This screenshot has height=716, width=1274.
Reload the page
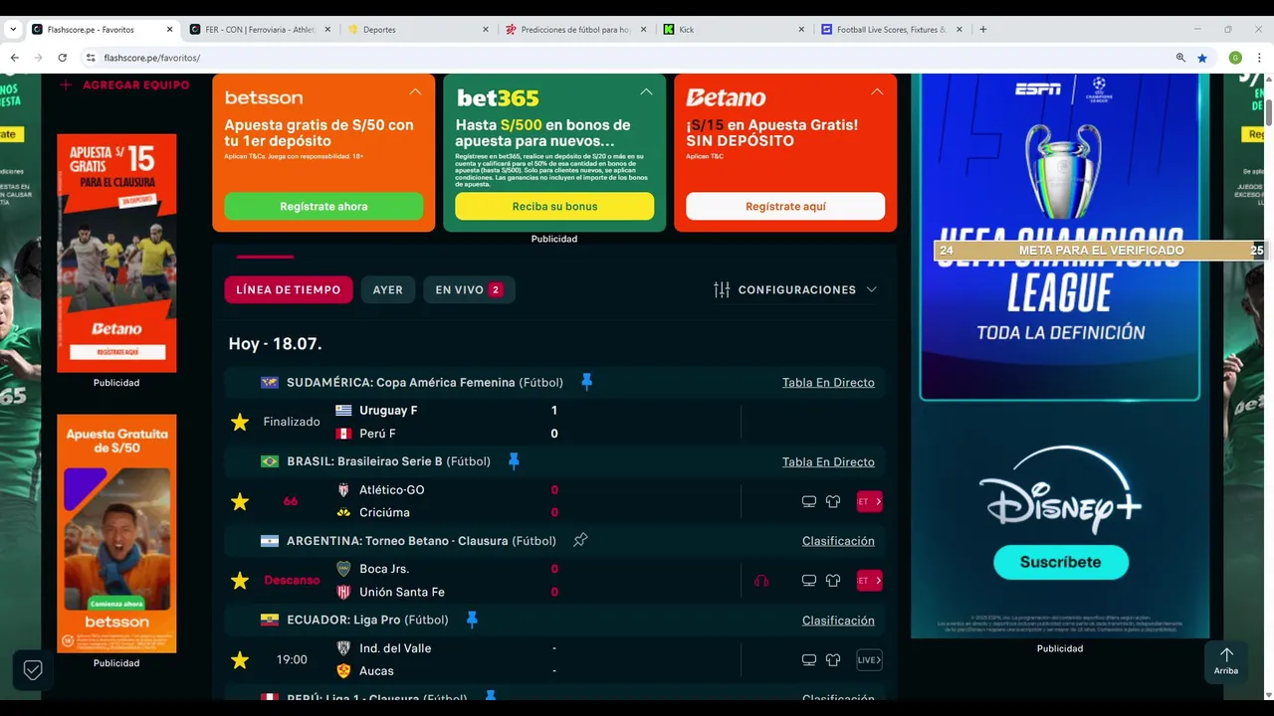pyautogui.click(x=62, y=58)
